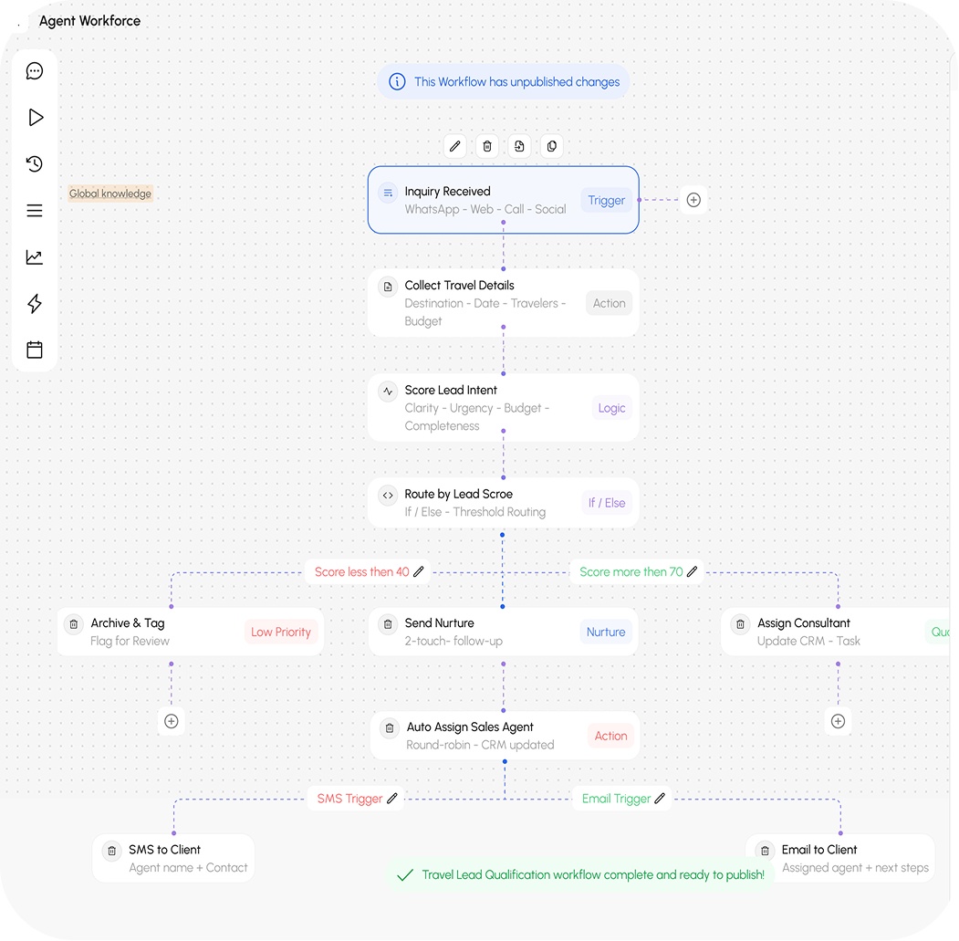Click the Global knowledge label
This screenshot has width=959, height=941.
pyautogui.click(x=110, y=193)
